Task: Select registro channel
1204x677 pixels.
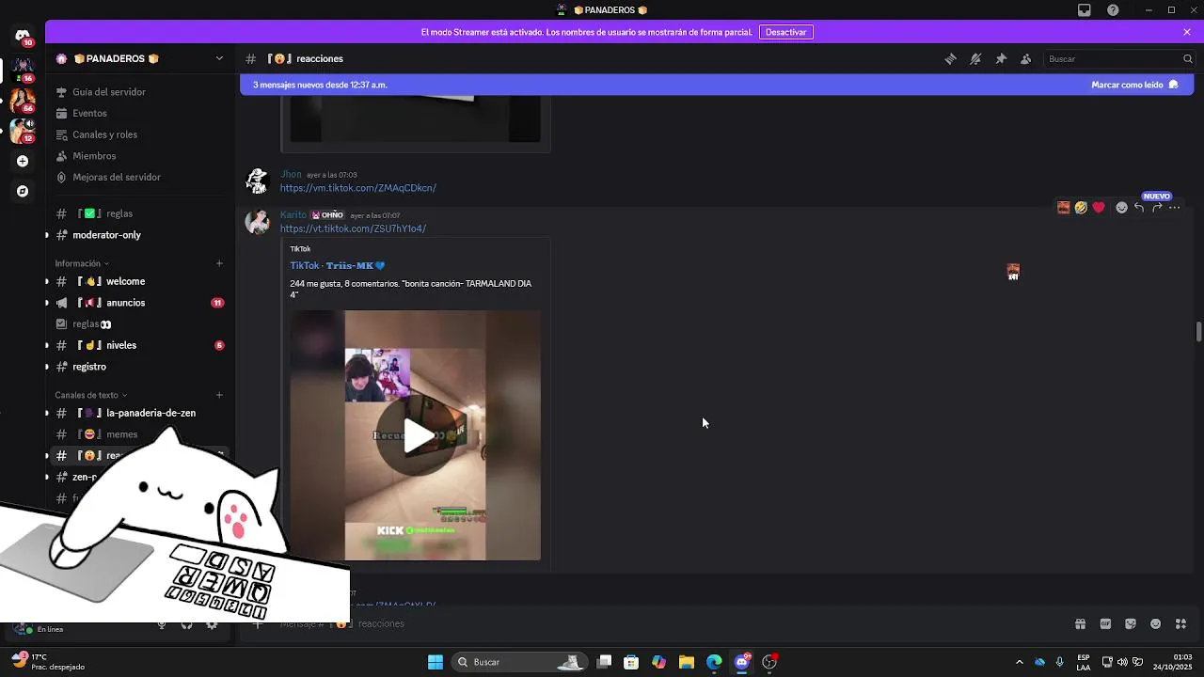Action: pyautogui.click(x=138, y=367)
